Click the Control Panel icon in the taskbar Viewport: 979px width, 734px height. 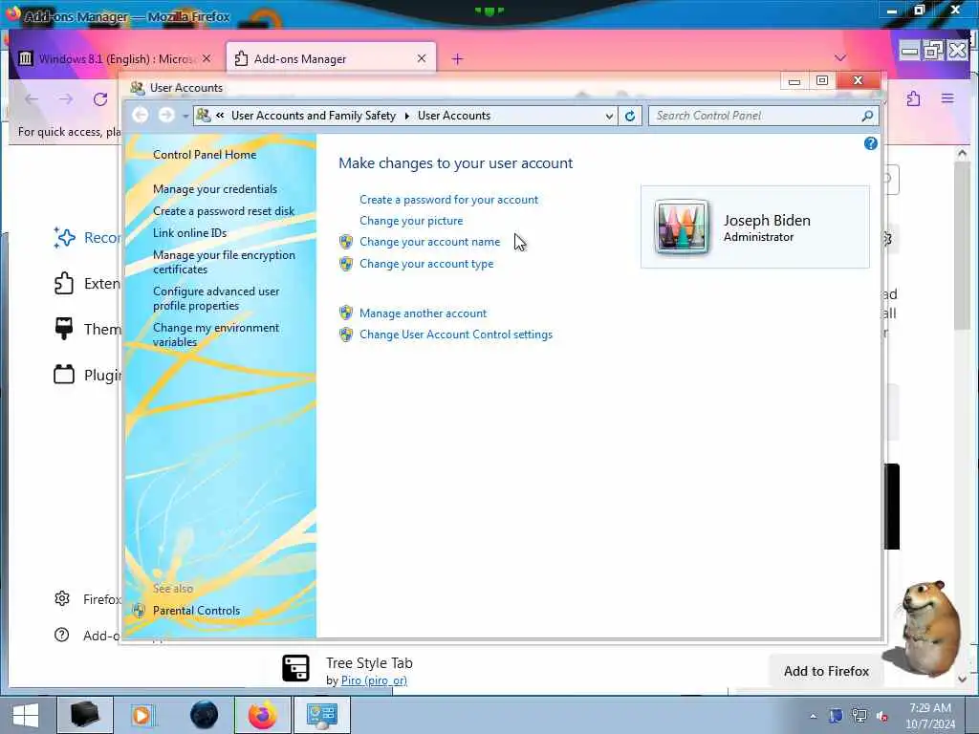point(322,715)
